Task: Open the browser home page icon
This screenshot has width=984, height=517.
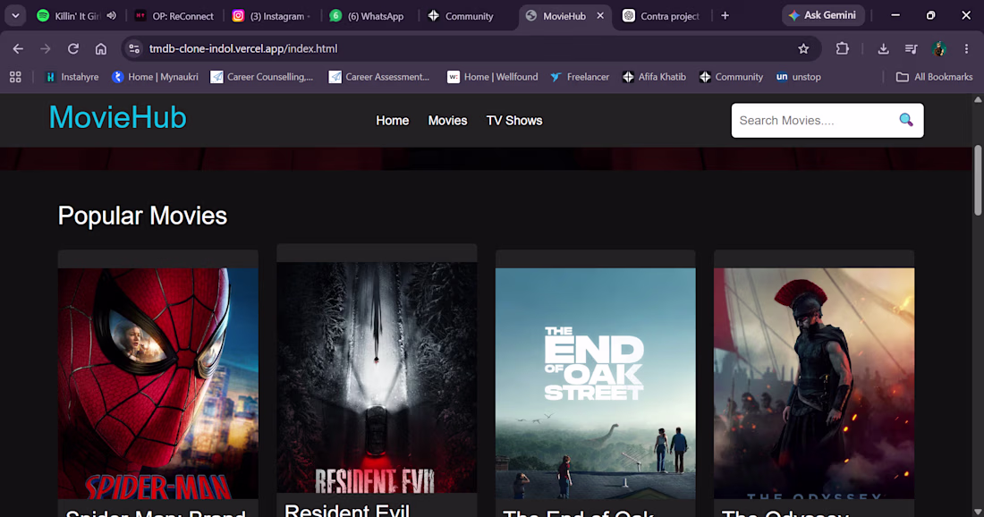Action: tap(100, 48)
